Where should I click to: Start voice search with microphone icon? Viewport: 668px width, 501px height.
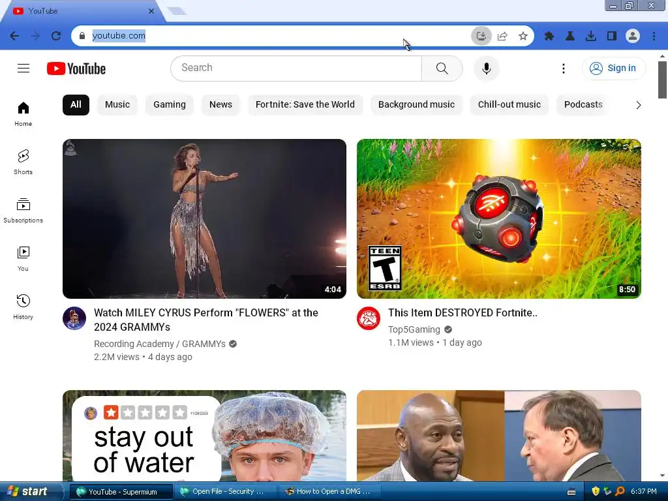point(486,68)
